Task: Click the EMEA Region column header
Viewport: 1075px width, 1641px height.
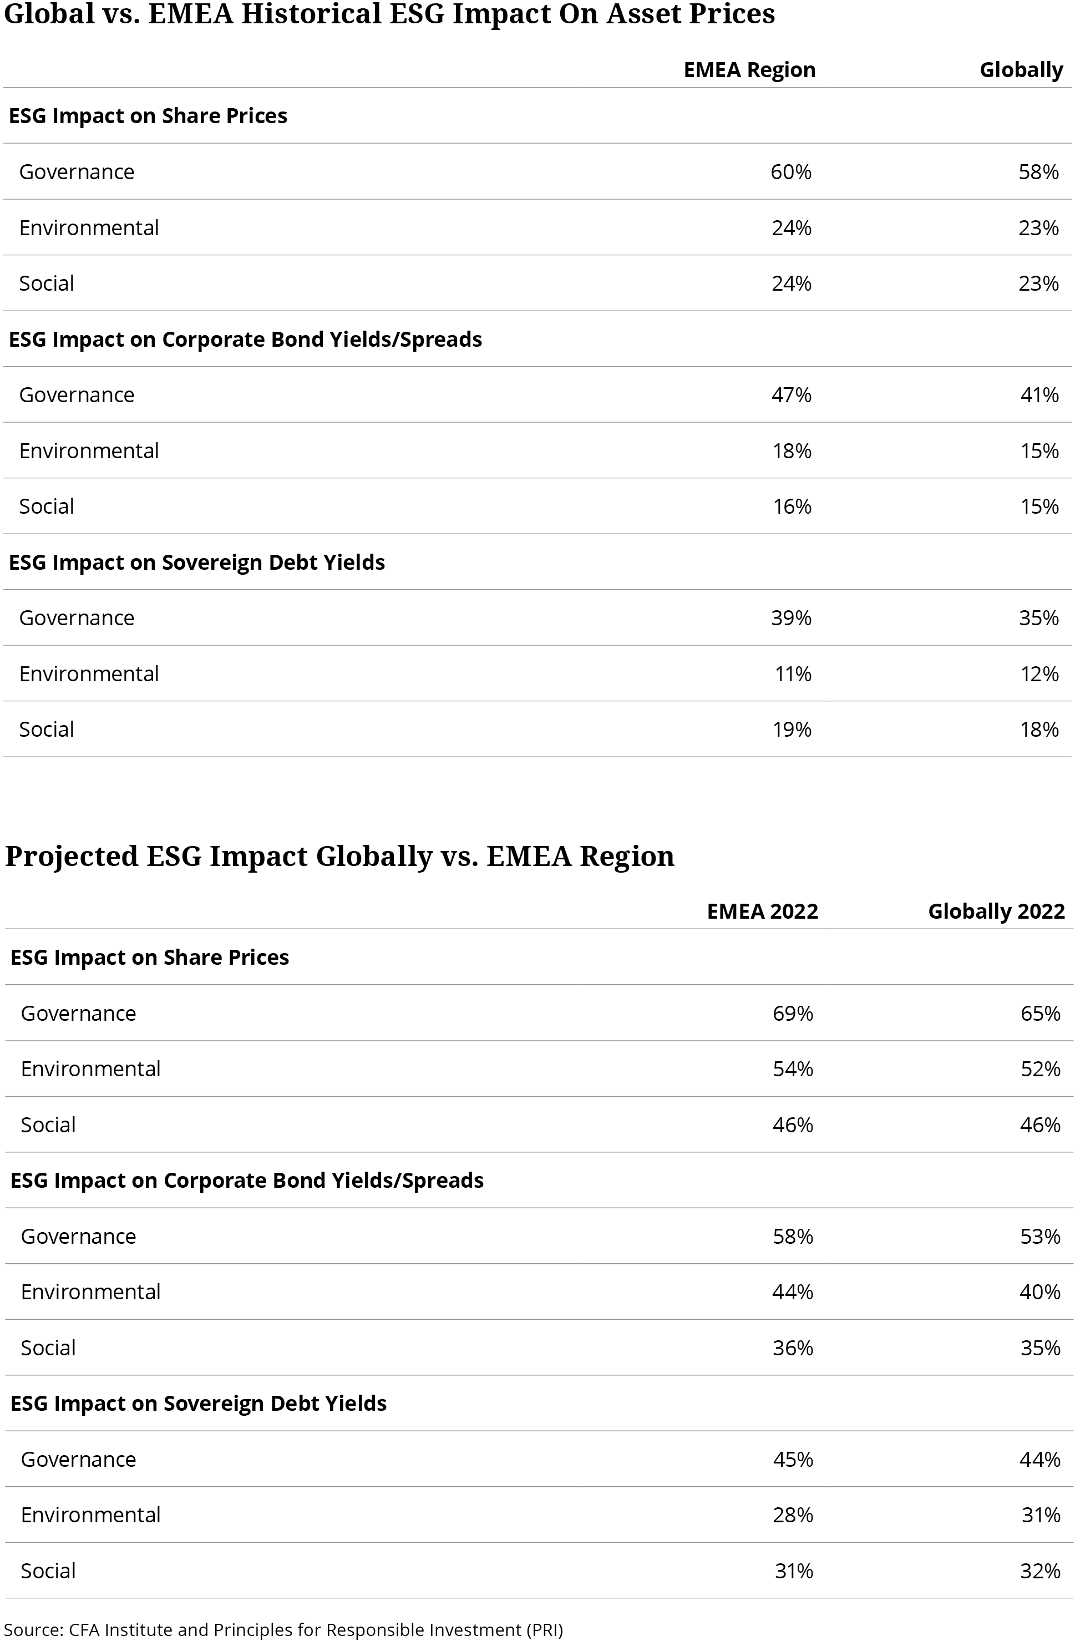Action: (x=749, y=70)
